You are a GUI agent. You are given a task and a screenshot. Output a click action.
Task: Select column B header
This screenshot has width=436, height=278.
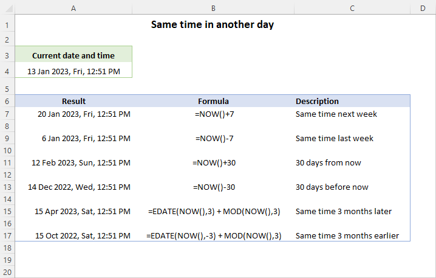click(x=213, y=8)
